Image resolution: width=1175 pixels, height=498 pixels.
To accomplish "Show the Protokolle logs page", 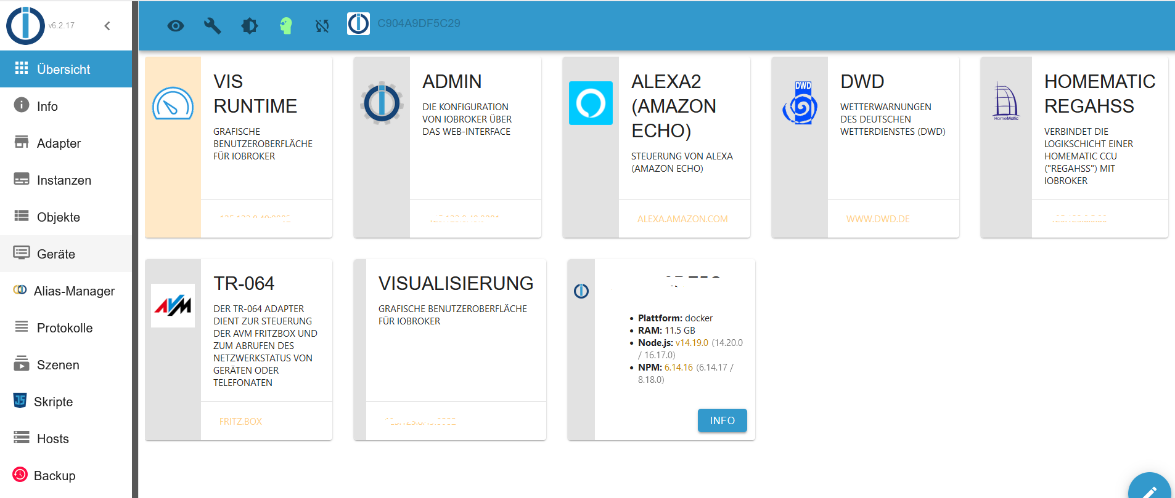I will tap(66, 327).
